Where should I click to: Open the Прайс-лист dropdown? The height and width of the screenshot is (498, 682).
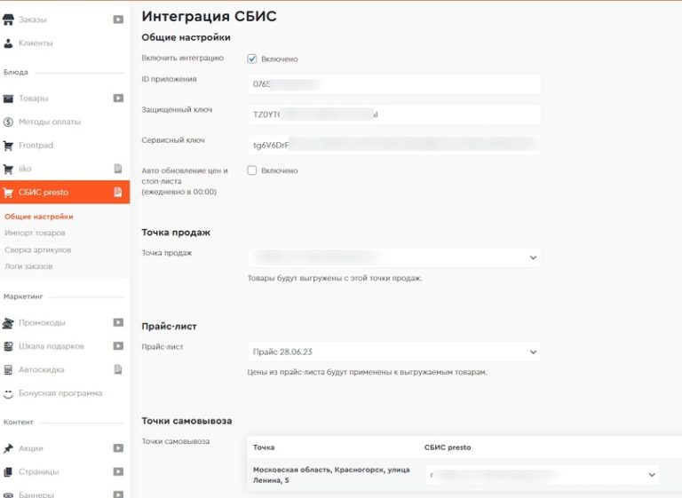(x=394, y=352)
